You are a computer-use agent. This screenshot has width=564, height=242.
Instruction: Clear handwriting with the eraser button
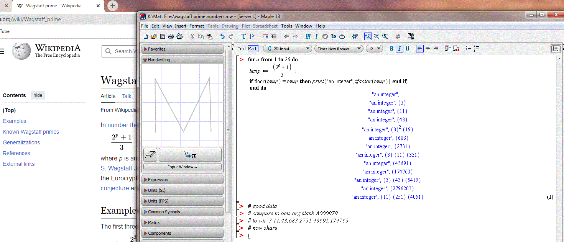pyautogui.click(x=150, y=155)
